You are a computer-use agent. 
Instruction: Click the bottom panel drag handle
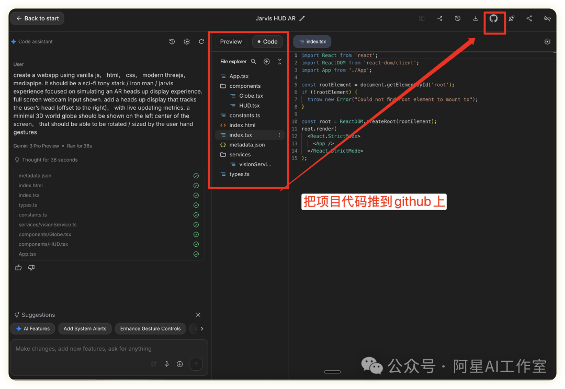[x=332, y=372]
